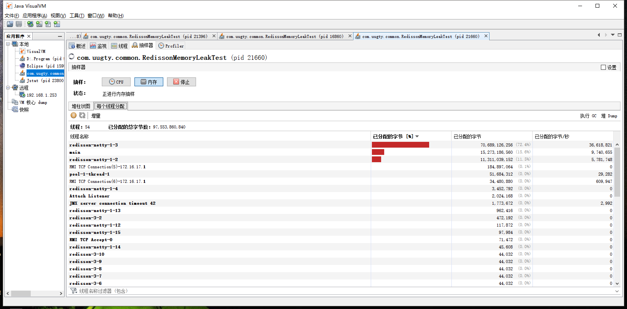The image size is (627, 309).
Task: Collapse the 本地 local tree node
Action: (8, 44)
